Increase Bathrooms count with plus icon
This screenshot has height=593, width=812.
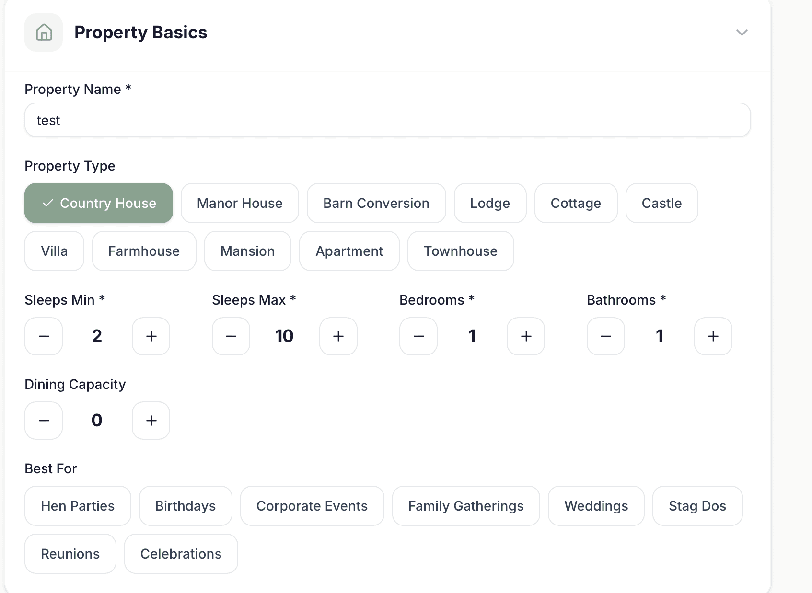click(x=713, y=336)
